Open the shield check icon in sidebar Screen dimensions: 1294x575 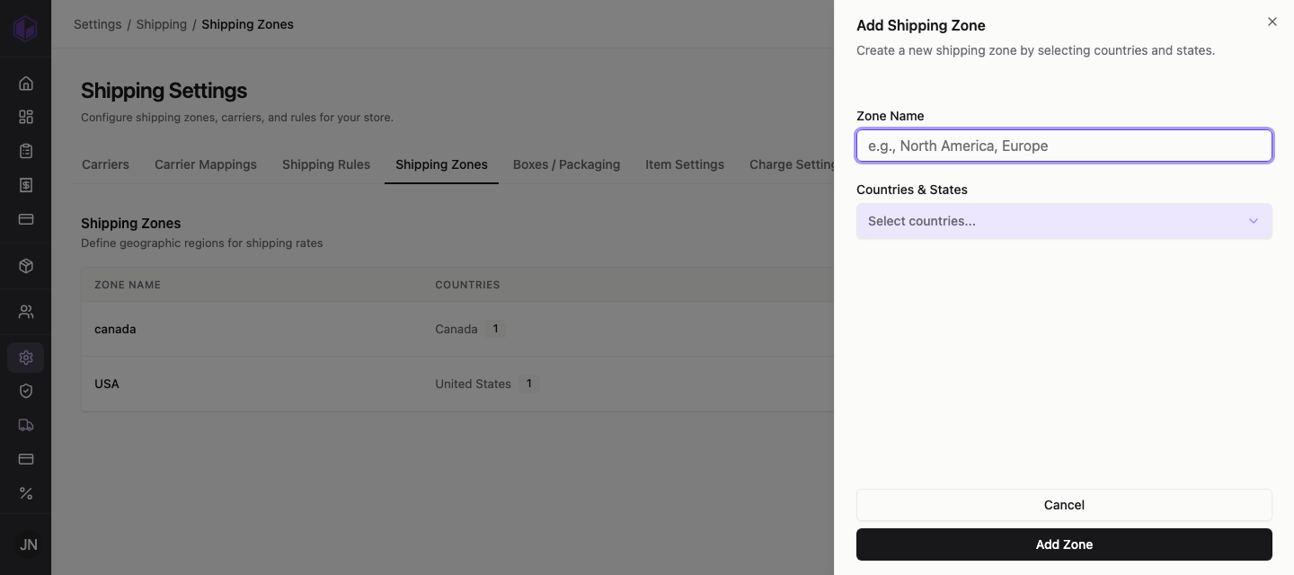[26, 391]
